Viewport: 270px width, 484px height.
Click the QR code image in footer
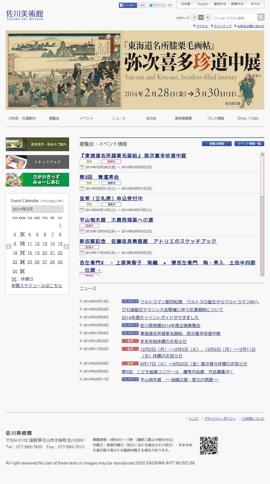tap(209, 446)
